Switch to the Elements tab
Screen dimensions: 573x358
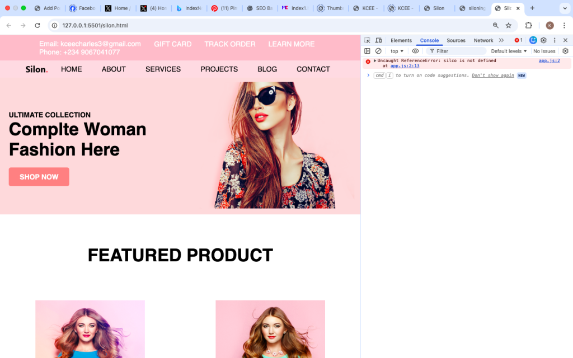point(401,40)
